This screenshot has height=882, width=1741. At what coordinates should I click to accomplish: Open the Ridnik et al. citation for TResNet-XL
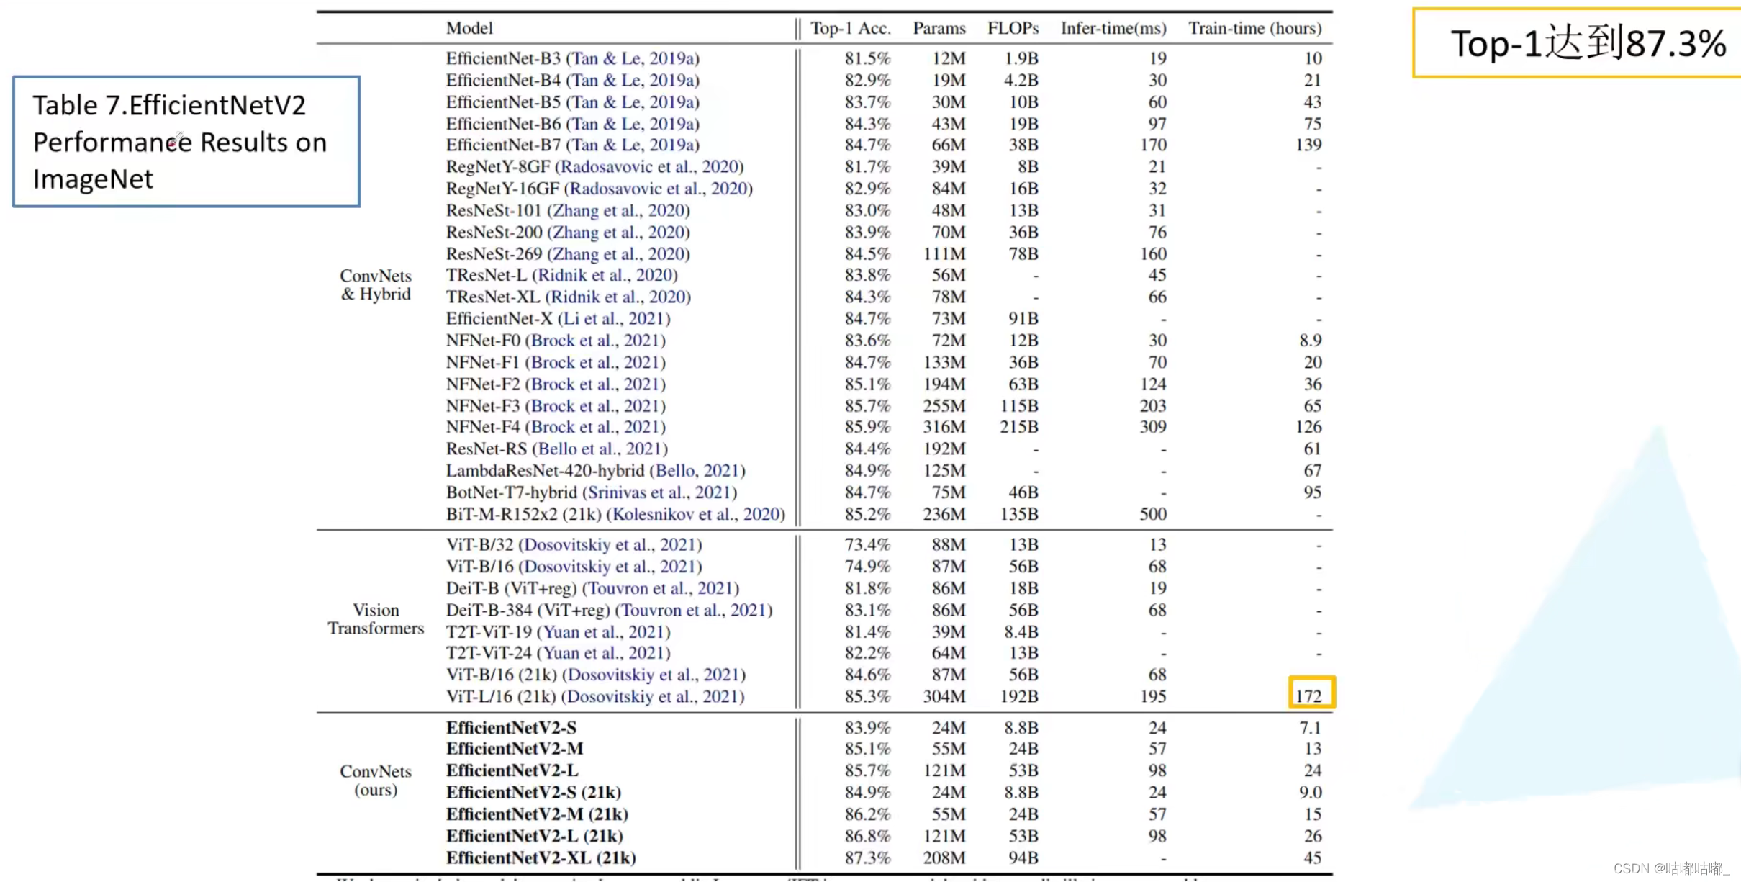pyautogui.click(x=618, y=297)
